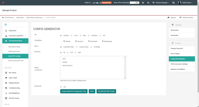Click Create OpenVPN Configuration Files button
Image resolution: width=199 pixels, height=107 pixels.
pos(74,91)
